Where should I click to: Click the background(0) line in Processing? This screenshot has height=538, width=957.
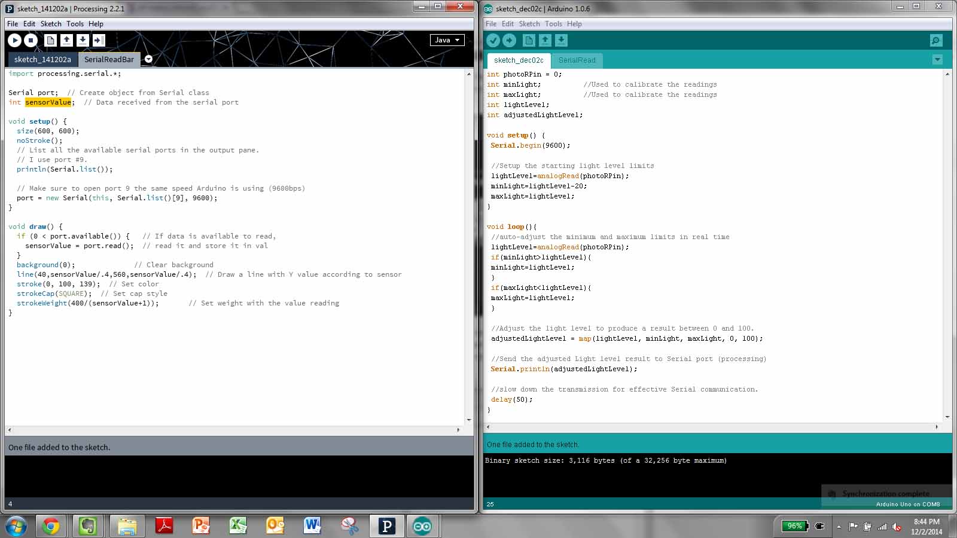click(45, 265)
